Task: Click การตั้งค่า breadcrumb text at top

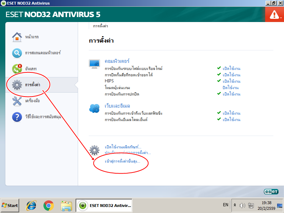Action: 100,26
